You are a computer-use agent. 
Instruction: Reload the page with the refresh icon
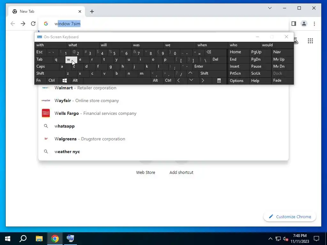(x=33, y=24)
